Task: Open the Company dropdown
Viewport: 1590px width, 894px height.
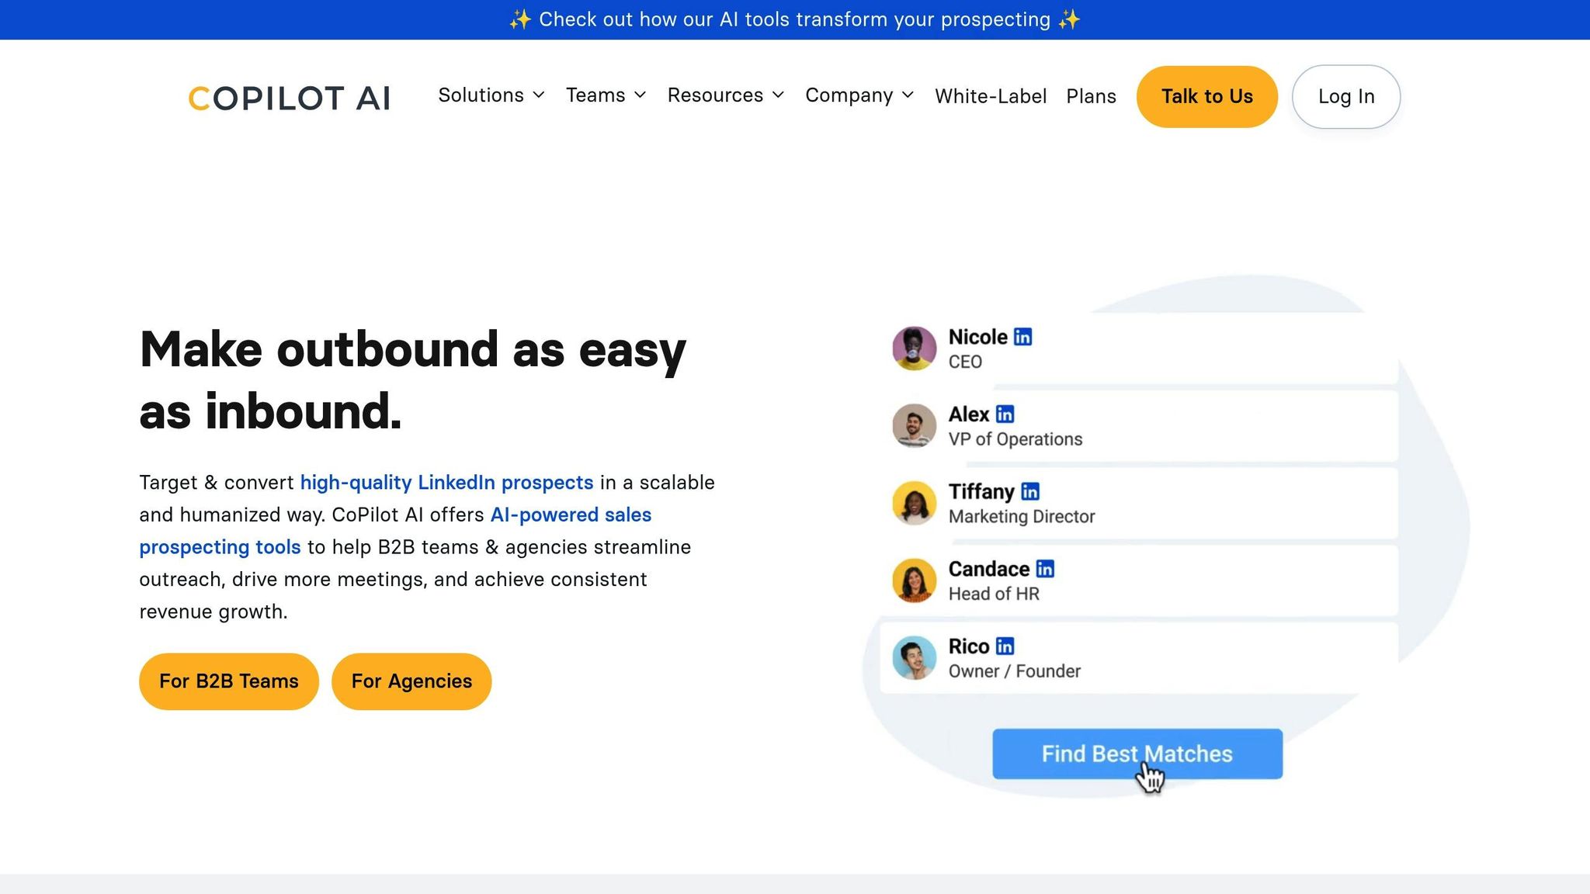Action: (859, 95)
